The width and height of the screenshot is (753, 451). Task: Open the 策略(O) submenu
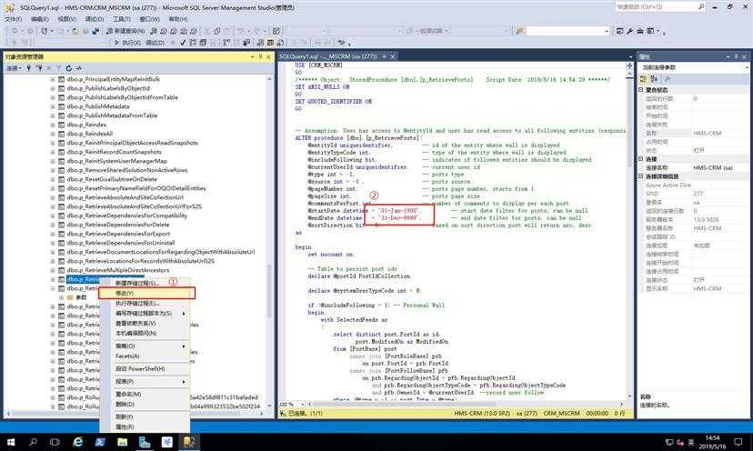pos(144,346)
